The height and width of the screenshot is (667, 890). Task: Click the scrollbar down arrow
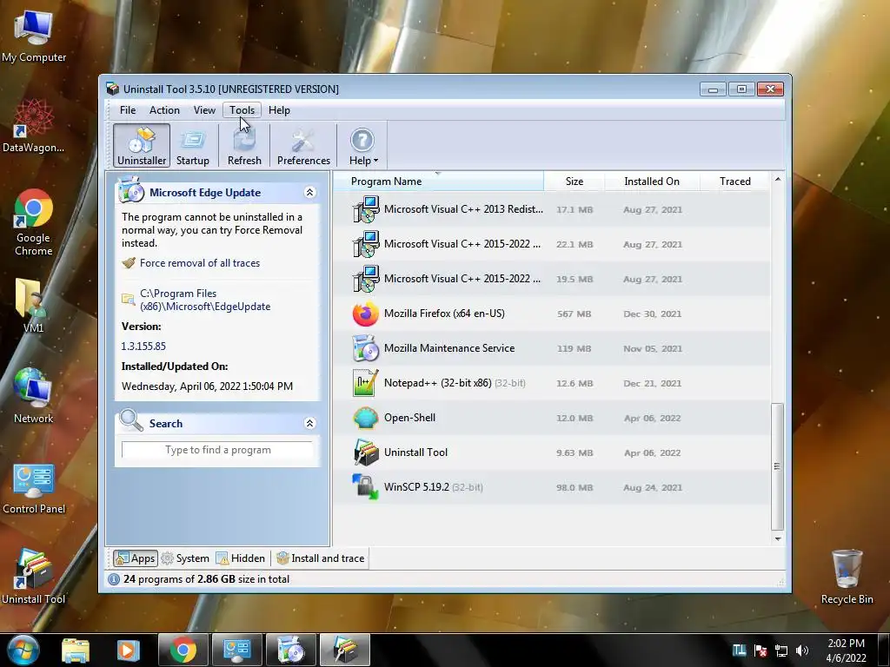pyautogui.click(x=777, y=538)
